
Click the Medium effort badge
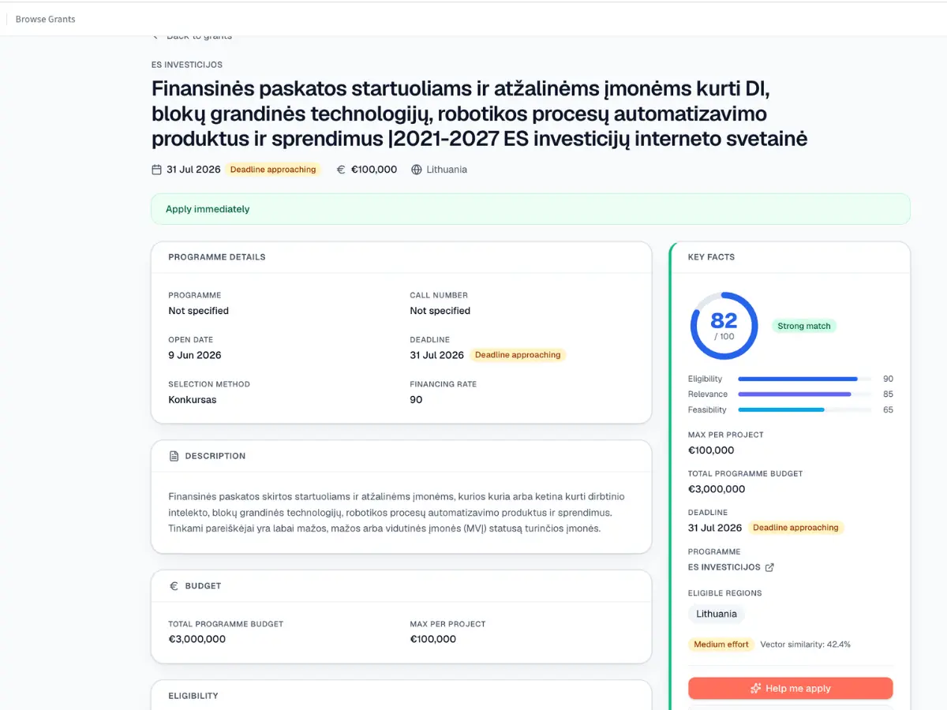pyautogui.click(x=721, y=645)
